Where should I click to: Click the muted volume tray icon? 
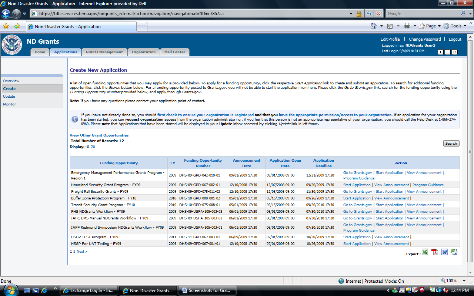click(445, 290)
